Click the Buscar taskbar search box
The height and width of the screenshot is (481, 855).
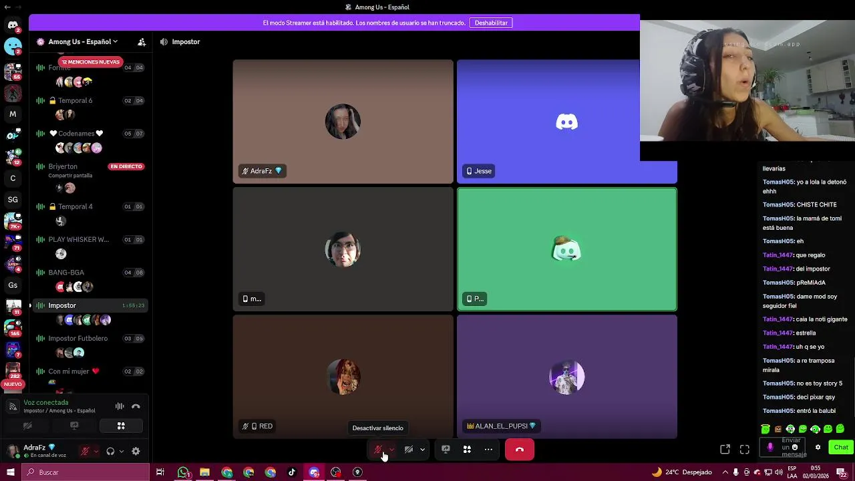(85, 472)
